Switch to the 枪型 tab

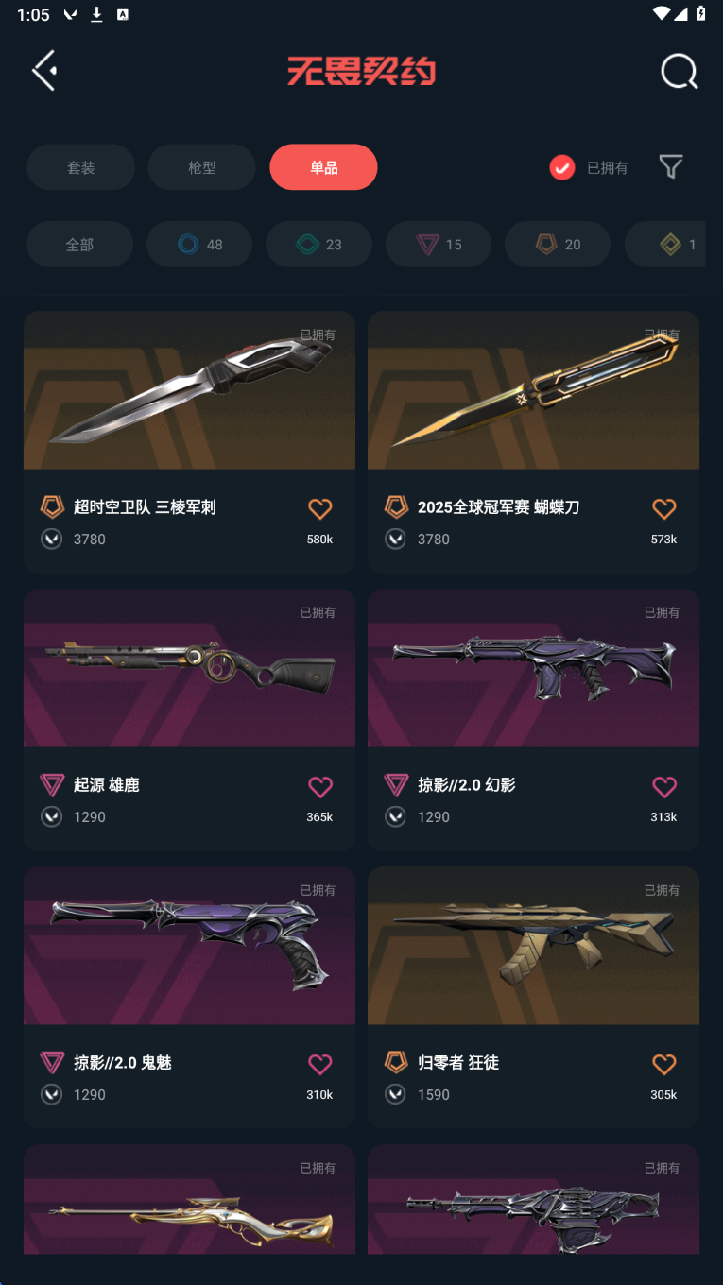point(202,167)
